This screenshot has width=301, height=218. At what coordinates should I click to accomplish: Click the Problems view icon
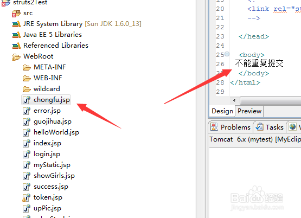[x=214, y=127]
